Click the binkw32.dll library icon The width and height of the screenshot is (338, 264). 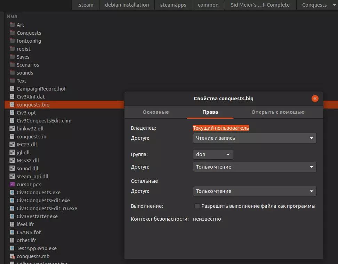point(12,129)
